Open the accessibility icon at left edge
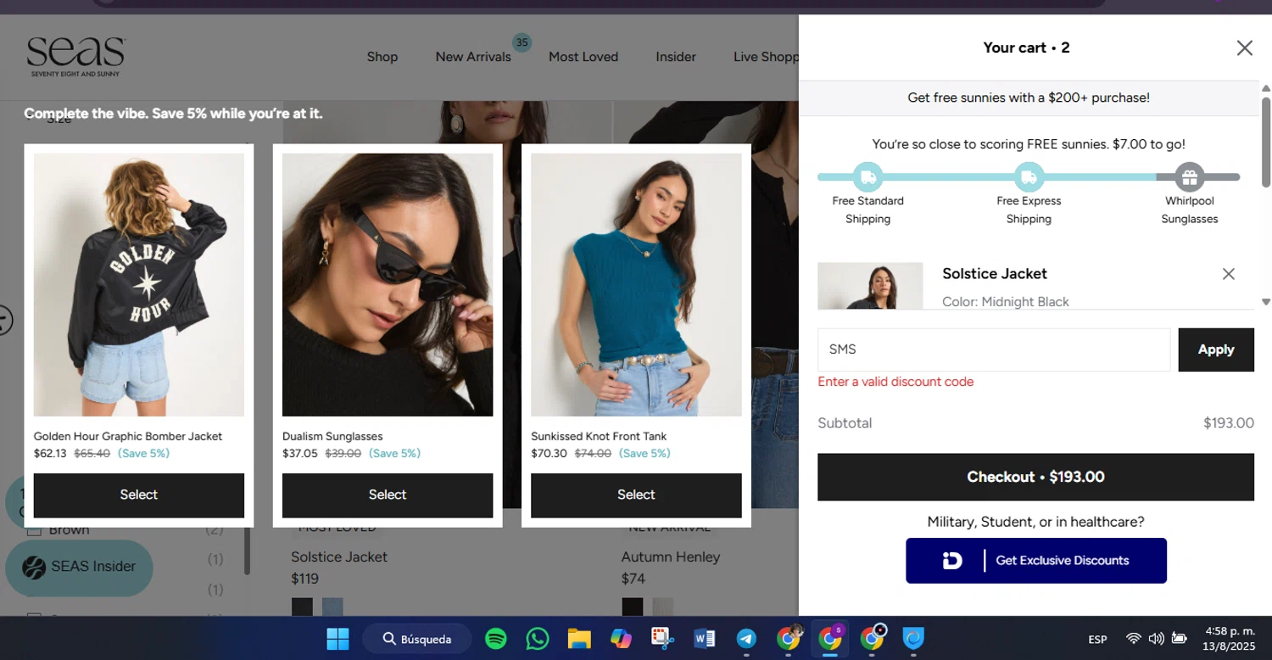 point(5,321)
